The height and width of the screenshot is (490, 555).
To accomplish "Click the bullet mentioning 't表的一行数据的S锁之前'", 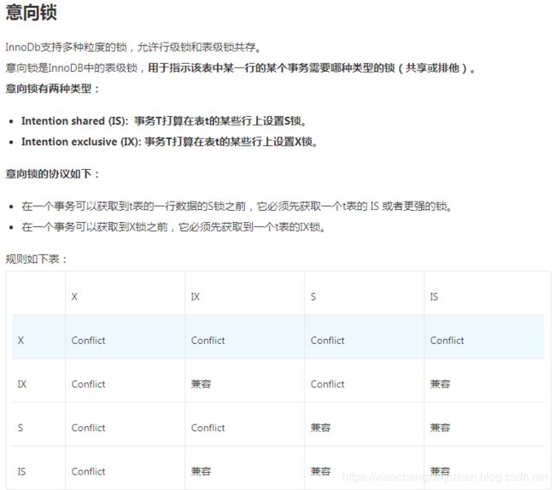I will 237,206.
